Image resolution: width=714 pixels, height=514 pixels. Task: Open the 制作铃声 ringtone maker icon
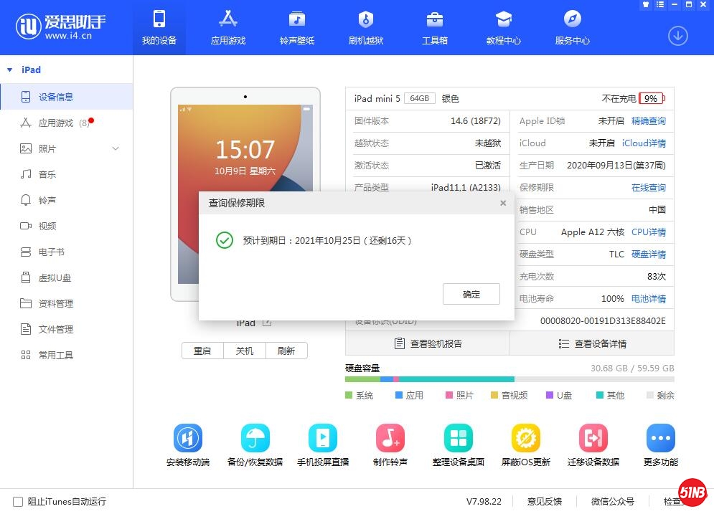click(x=390, y=438)
